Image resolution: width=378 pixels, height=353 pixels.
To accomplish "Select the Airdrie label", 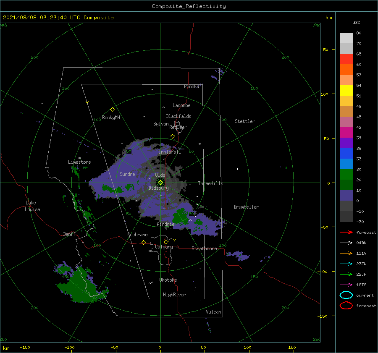I will point(165,224).
